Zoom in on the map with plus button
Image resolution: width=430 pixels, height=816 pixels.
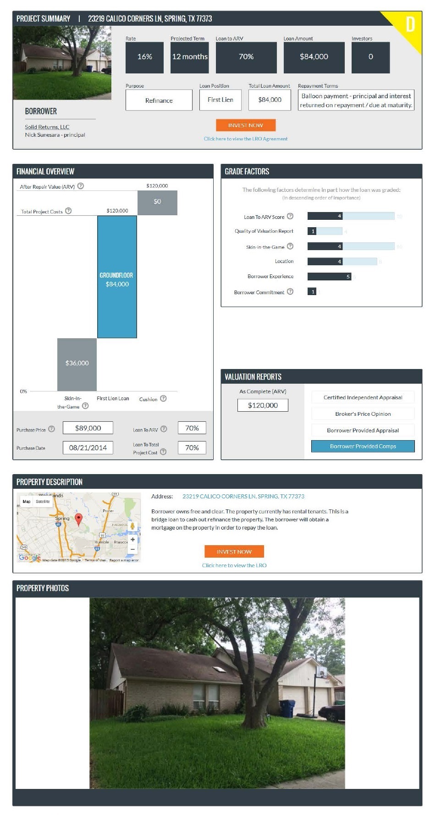tap(132, 539)
